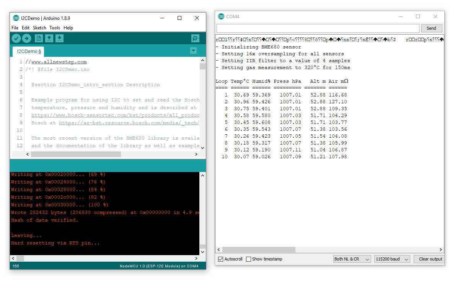Click the code editor scroll-right arrow
This screenshot has height=283, width=455.
pyautogui.click(x=196, y=154)
